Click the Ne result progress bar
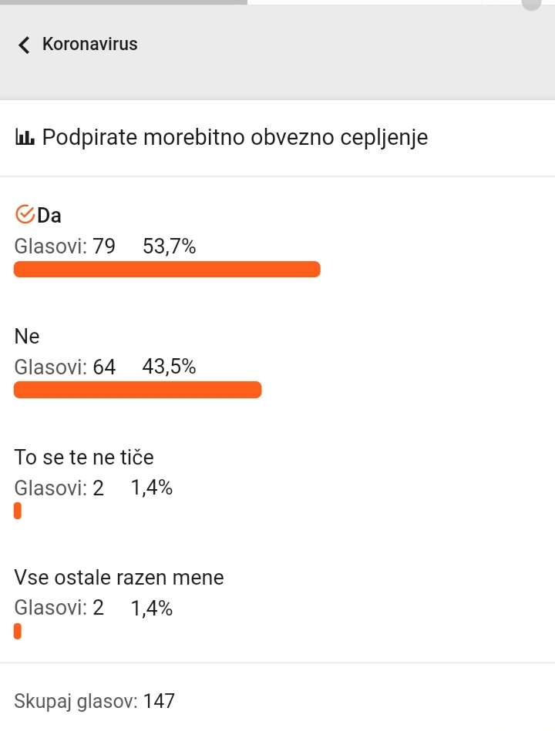Screen dimensions: 555x731 pyautogui.click(x=137, y=390)
